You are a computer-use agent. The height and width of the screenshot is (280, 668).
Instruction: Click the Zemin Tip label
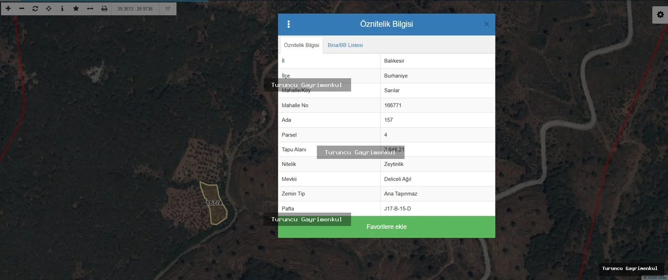(293, 194)
